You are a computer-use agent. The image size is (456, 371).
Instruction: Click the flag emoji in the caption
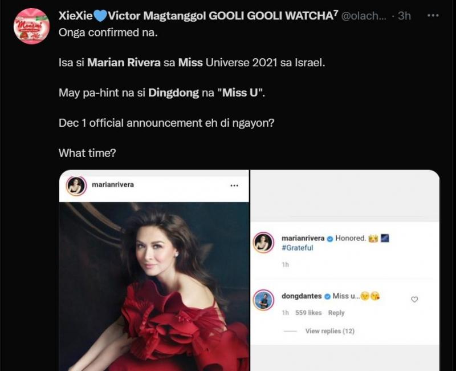point(384,239)
